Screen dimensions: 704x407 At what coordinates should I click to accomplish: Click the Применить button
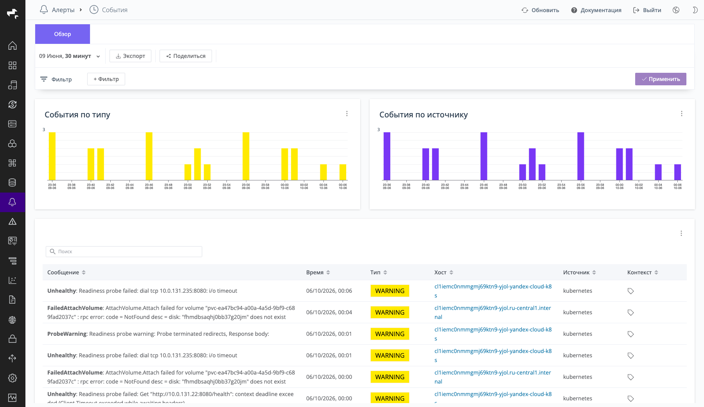tap(661, 79)
